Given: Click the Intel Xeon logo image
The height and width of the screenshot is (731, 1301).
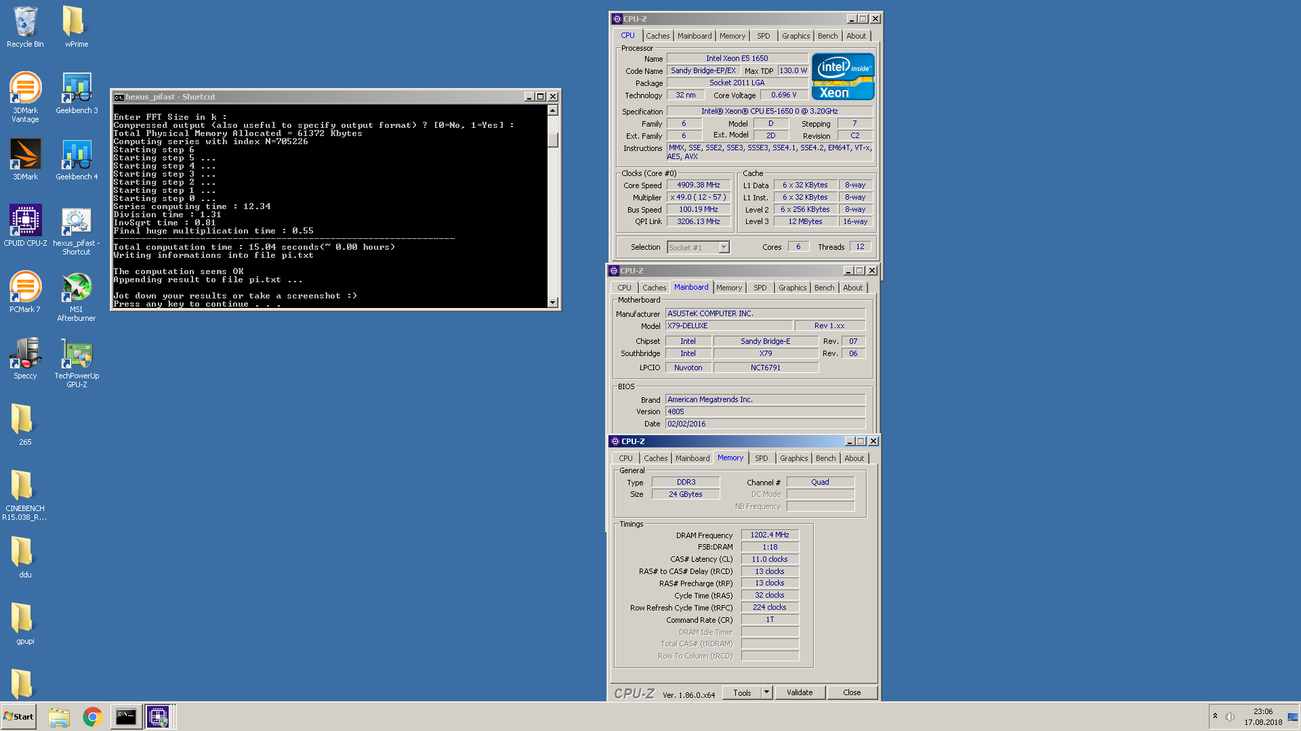Looking at the screenshot, I should click(x=843, y=77).
